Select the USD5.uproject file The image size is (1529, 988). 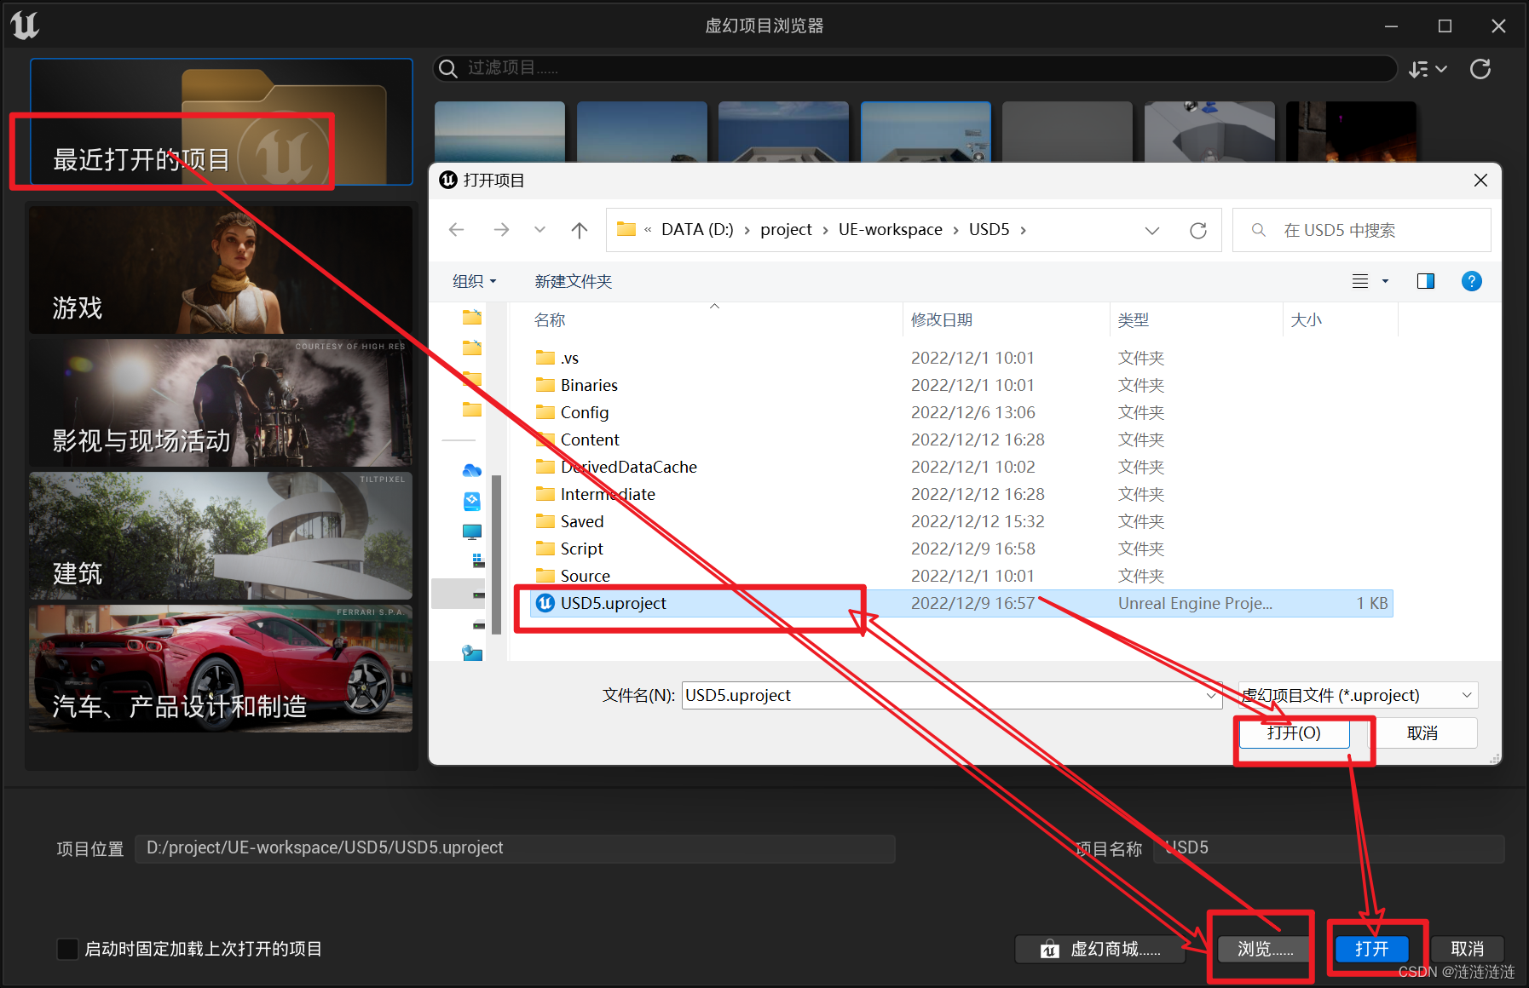[x=961, y=603]
